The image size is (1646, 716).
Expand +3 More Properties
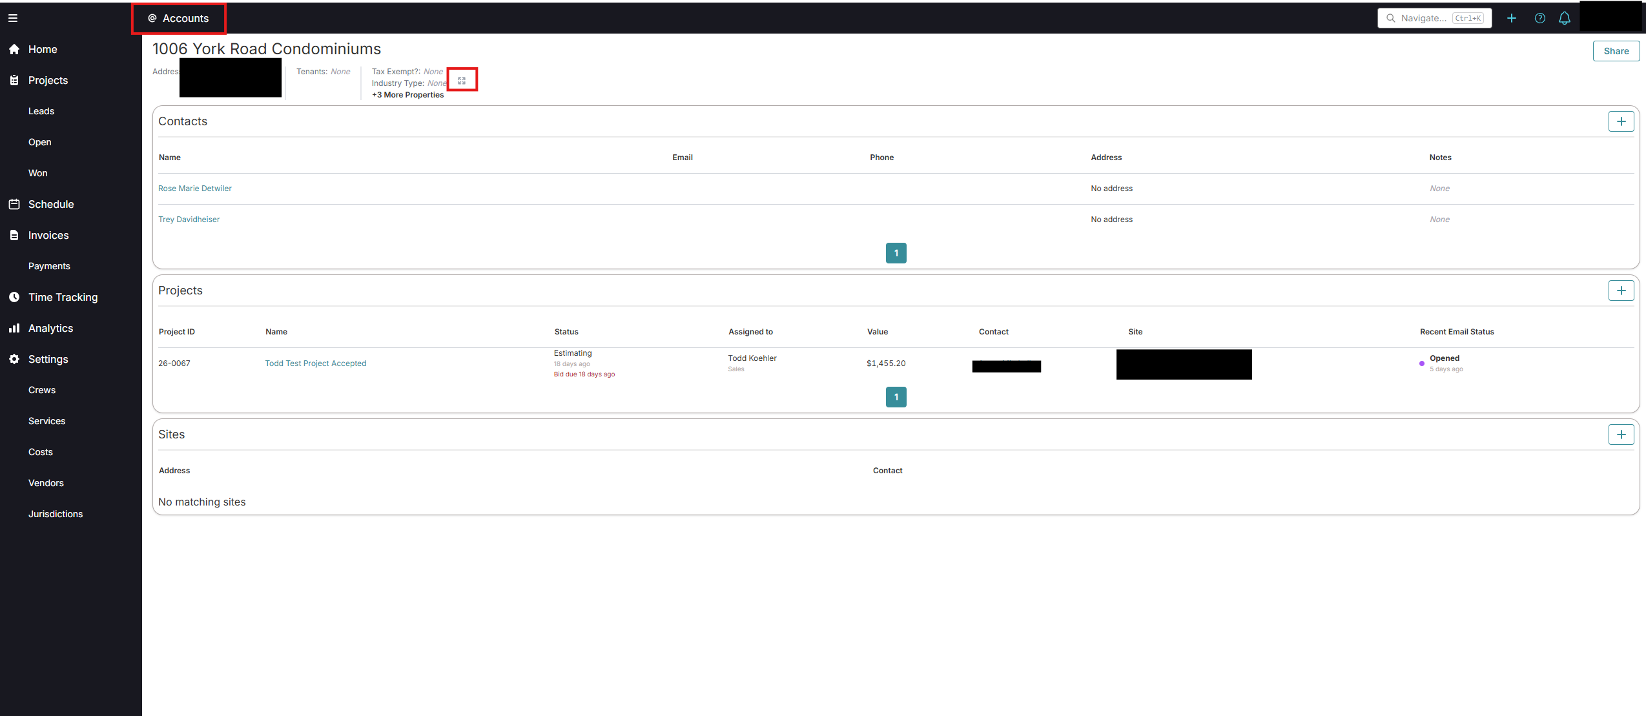[407, 95]
